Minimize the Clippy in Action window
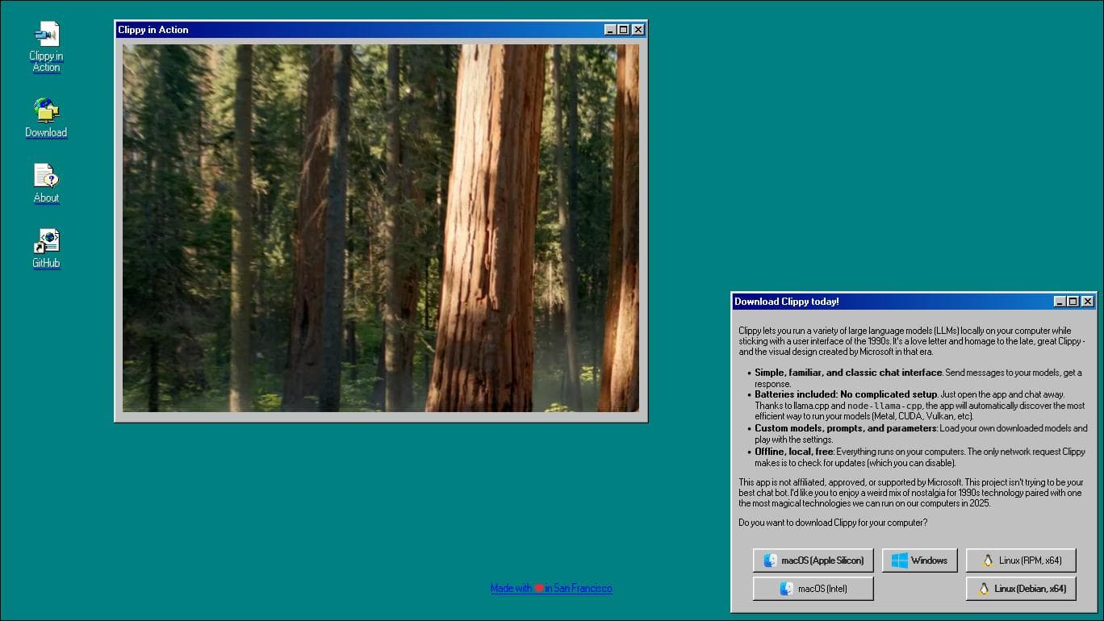The height and width of the screenshot is (621, 1104). click(610, 30)
